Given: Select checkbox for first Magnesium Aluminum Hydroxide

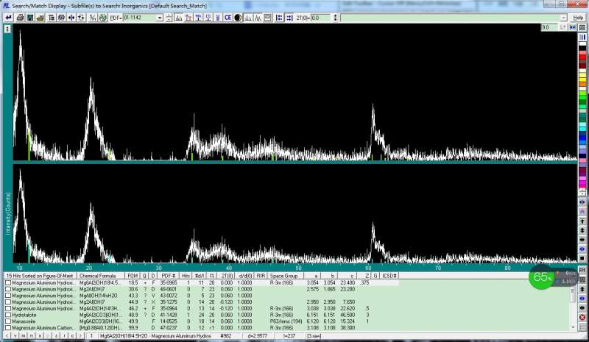Looking at the screenshot, I should click(8, 282).
